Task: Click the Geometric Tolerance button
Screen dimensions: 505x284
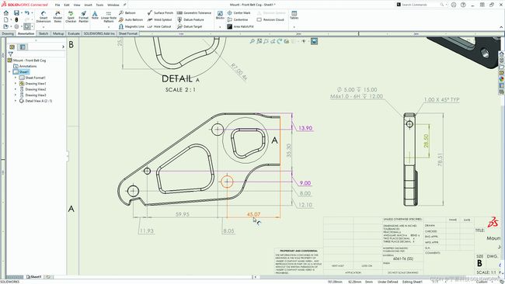Action: [194, 13]
